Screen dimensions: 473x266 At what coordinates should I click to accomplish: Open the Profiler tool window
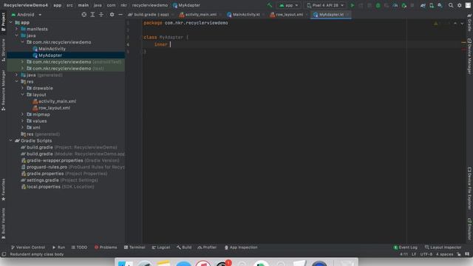click(207, 248)
